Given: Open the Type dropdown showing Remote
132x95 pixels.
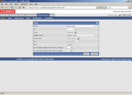Looking at the screenshot, I should pos(72,32).
